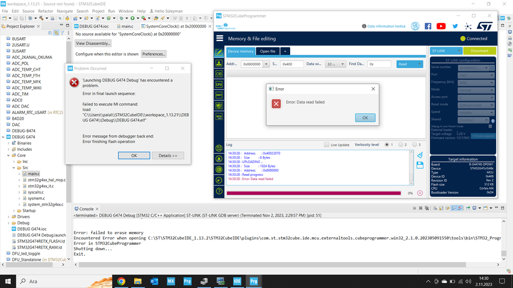
Task: Expand the Inc folder
Action: click(x=14, y=161)
